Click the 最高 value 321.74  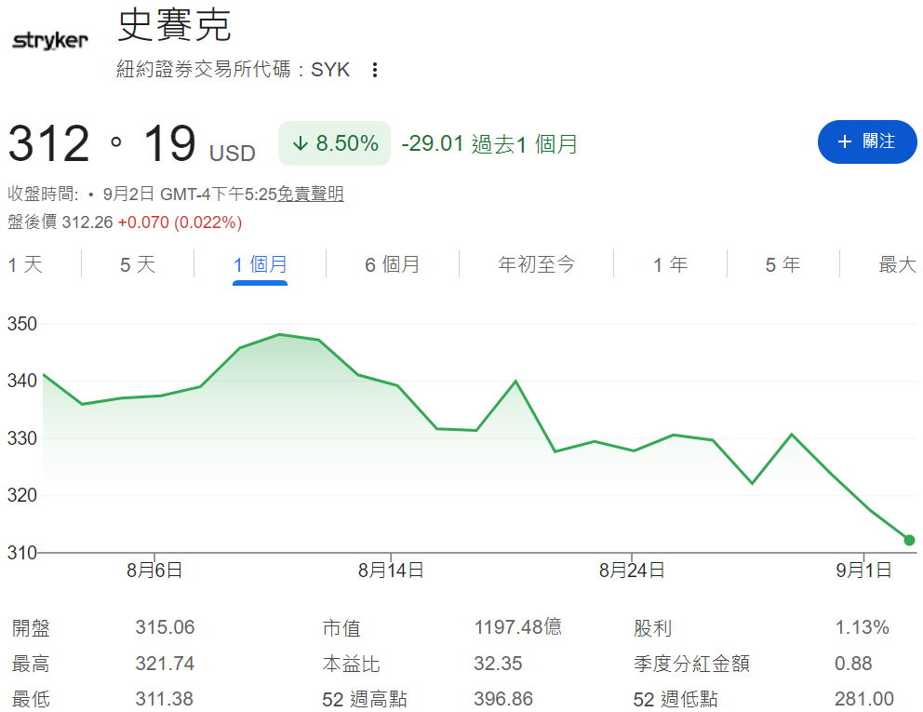[165, 664]
